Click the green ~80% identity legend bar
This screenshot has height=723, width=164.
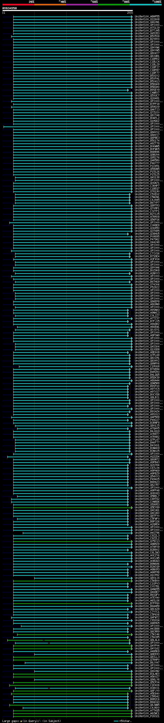tap(114, 5)
